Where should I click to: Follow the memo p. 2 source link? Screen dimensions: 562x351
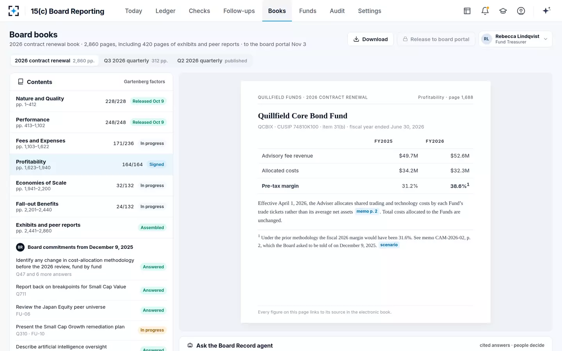[367, 211]
